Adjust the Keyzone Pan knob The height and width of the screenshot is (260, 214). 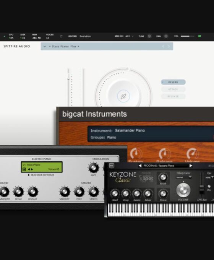(209, 186)
